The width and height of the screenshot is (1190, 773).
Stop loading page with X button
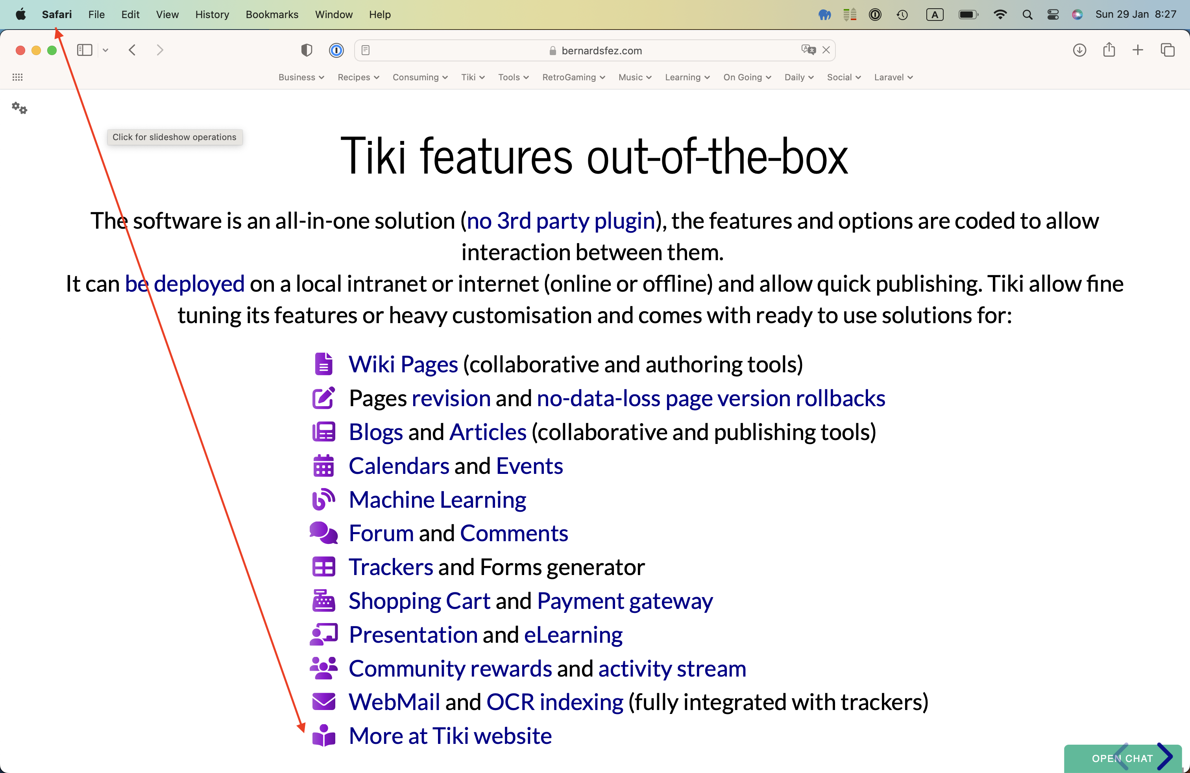point(826,50)
